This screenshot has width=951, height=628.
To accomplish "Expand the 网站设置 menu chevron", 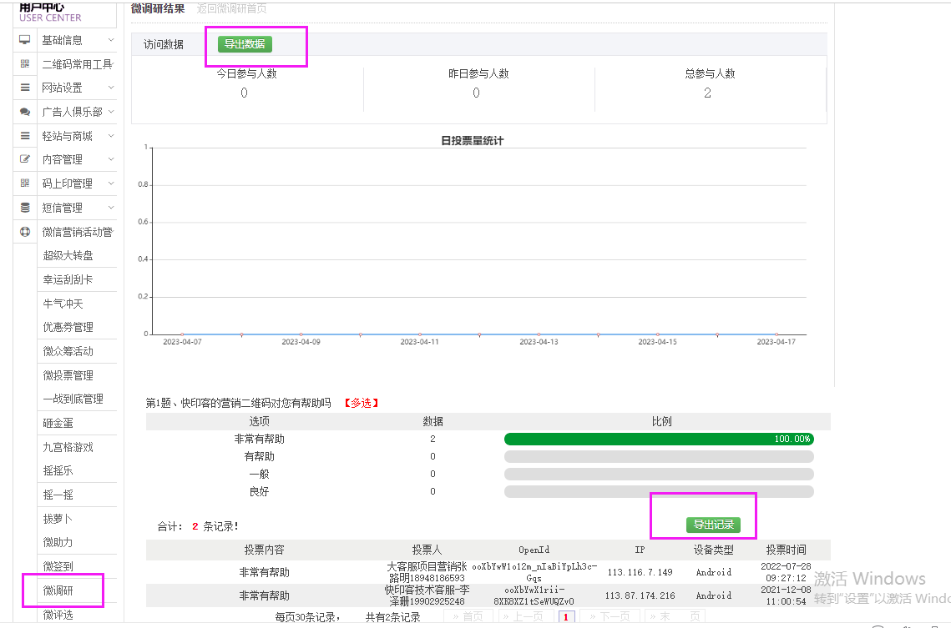I will click(x=111, y=88).
